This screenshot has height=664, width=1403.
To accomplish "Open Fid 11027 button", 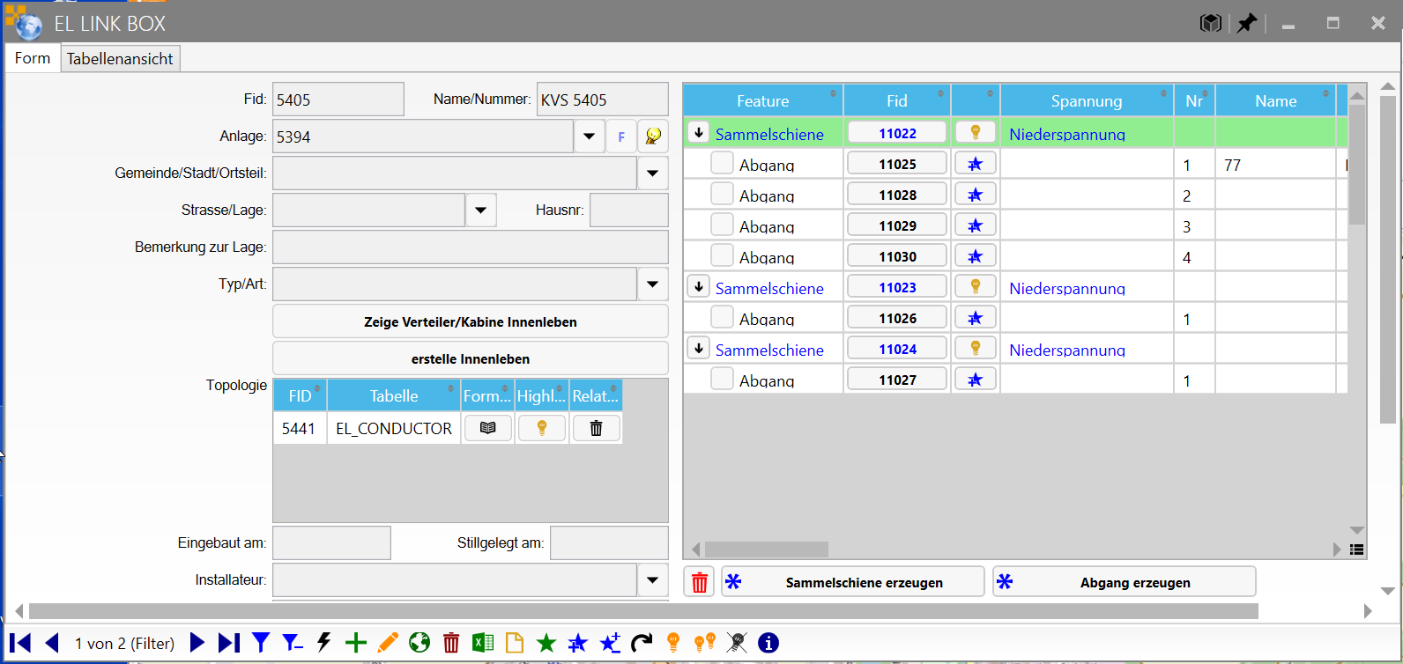I will click(x=897, y=380).
